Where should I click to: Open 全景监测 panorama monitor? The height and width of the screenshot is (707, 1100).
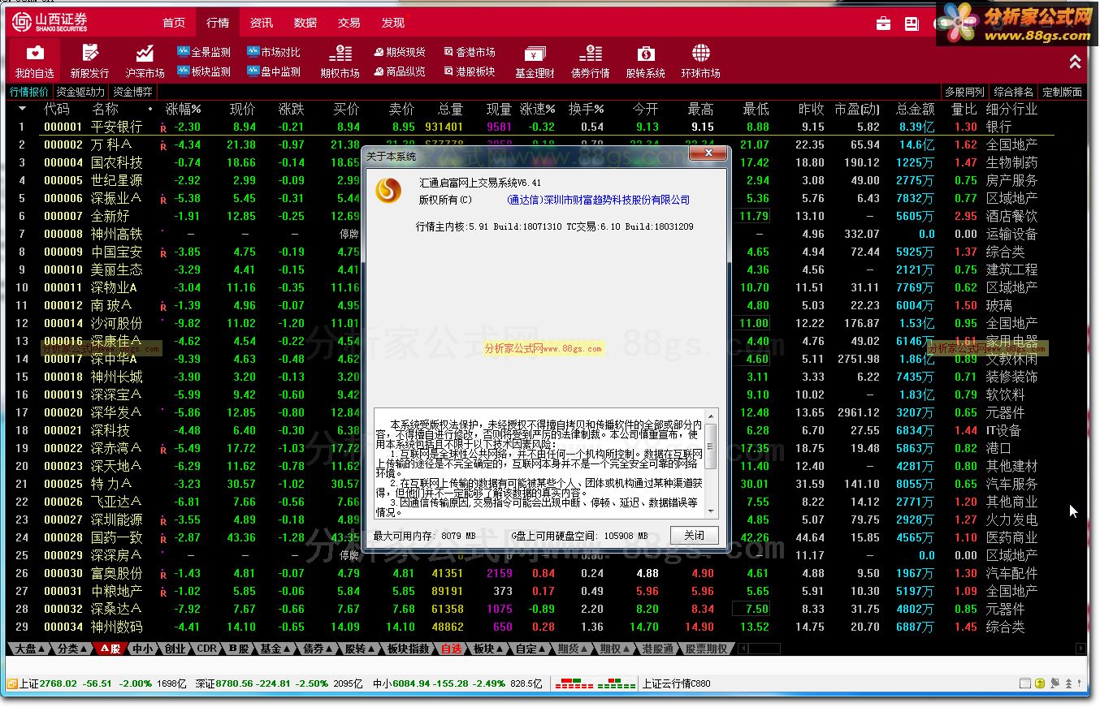(x=205, y=52)
